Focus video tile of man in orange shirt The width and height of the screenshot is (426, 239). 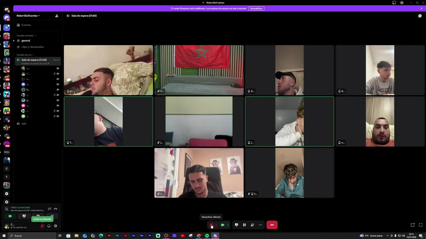pos(380,121)
